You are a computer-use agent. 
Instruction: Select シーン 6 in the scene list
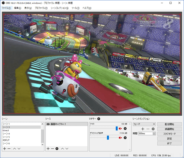21,143
